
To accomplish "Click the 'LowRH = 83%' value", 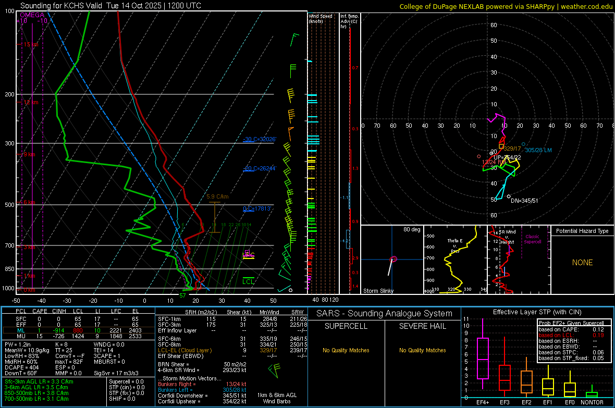I will pyautogui.click(x=21, y=356).
